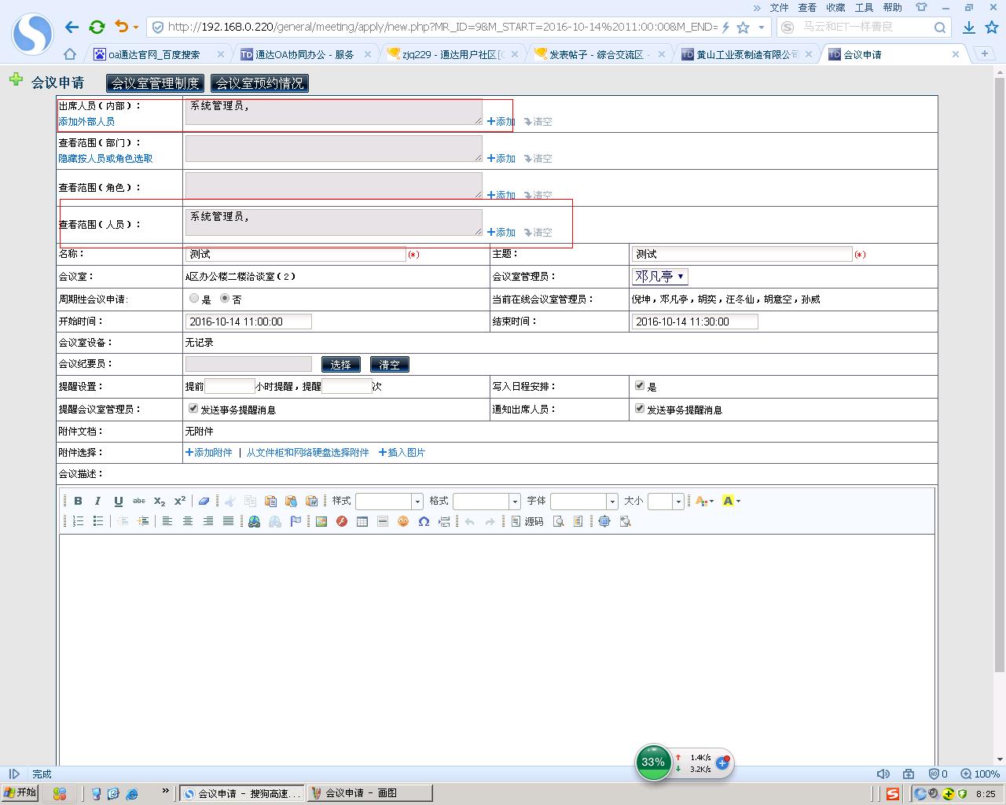Toggle the 通知出席人员 reminder checkbox

click(640, 409)
